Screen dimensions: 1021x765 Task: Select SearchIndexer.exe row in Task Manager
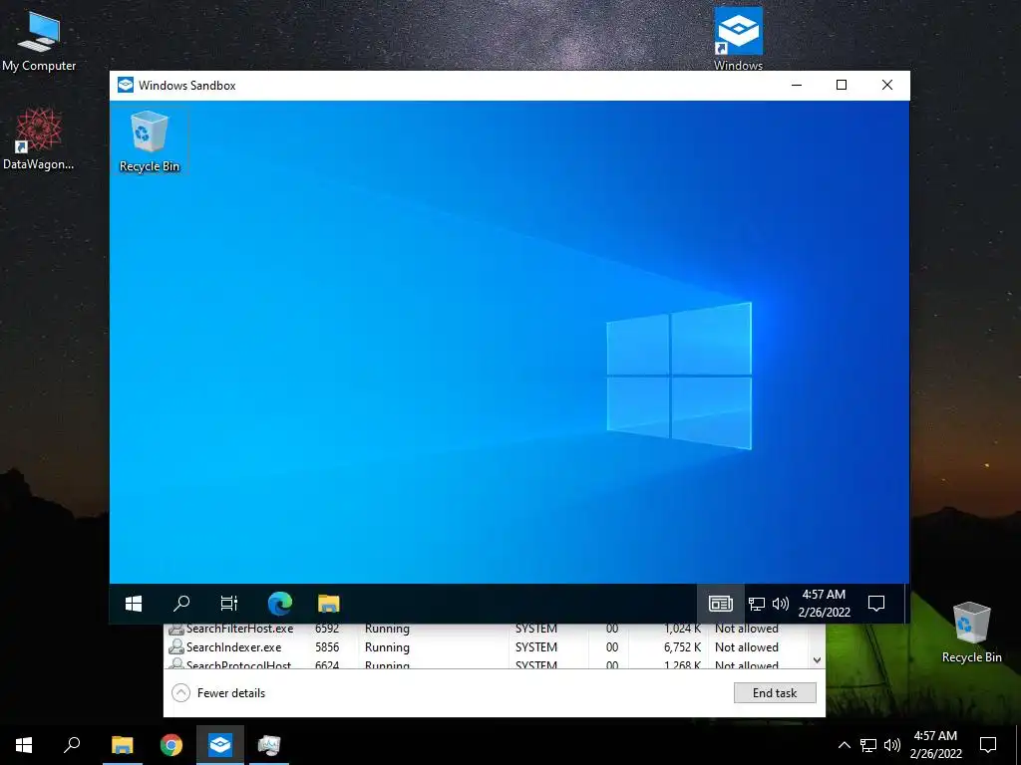[487, 647]
